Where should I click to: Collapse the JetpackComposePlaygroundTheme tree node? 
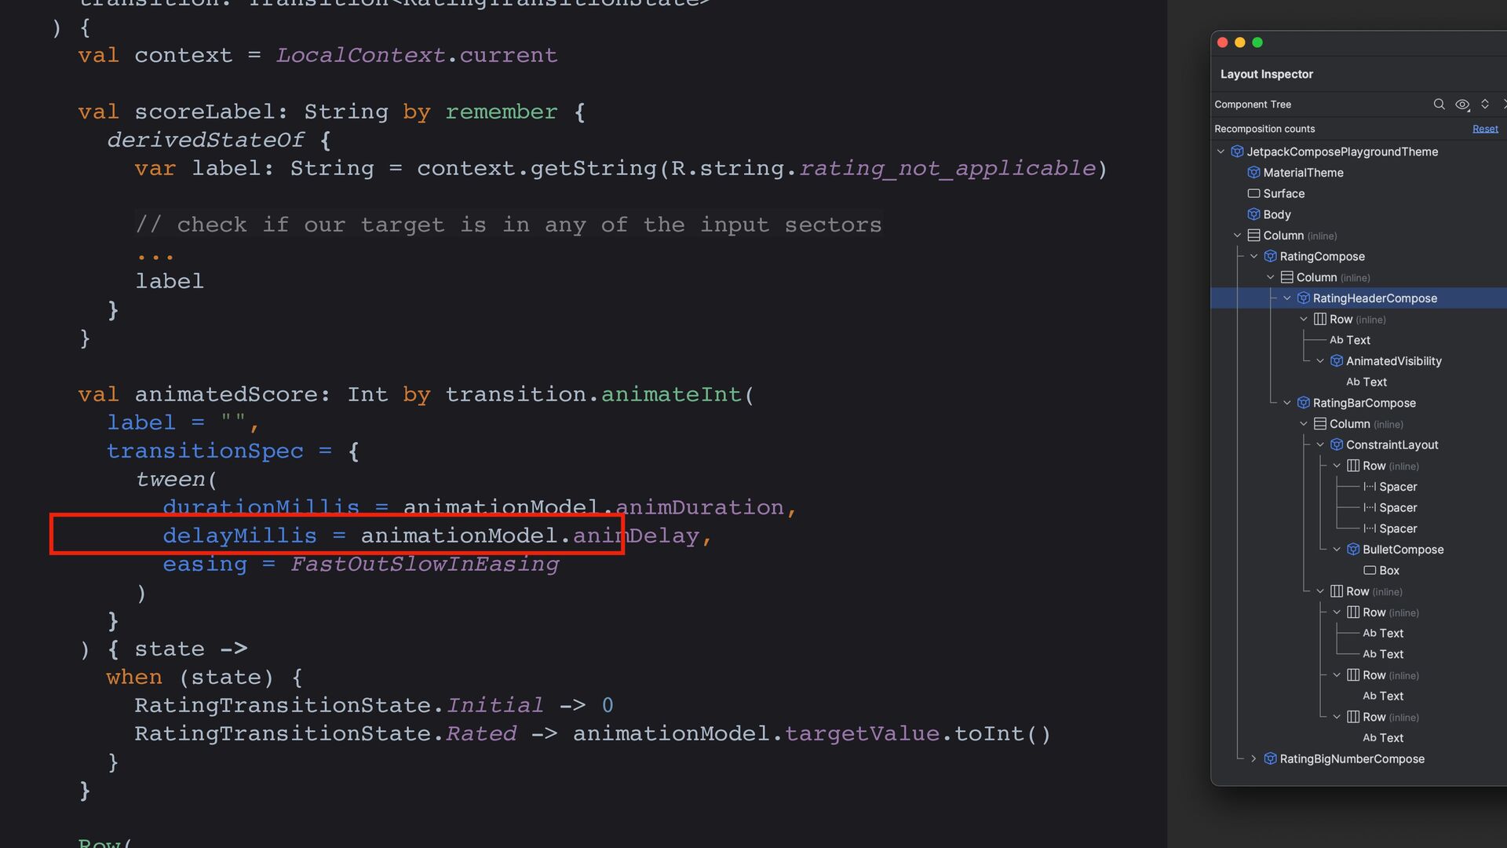coord(1221,152)
